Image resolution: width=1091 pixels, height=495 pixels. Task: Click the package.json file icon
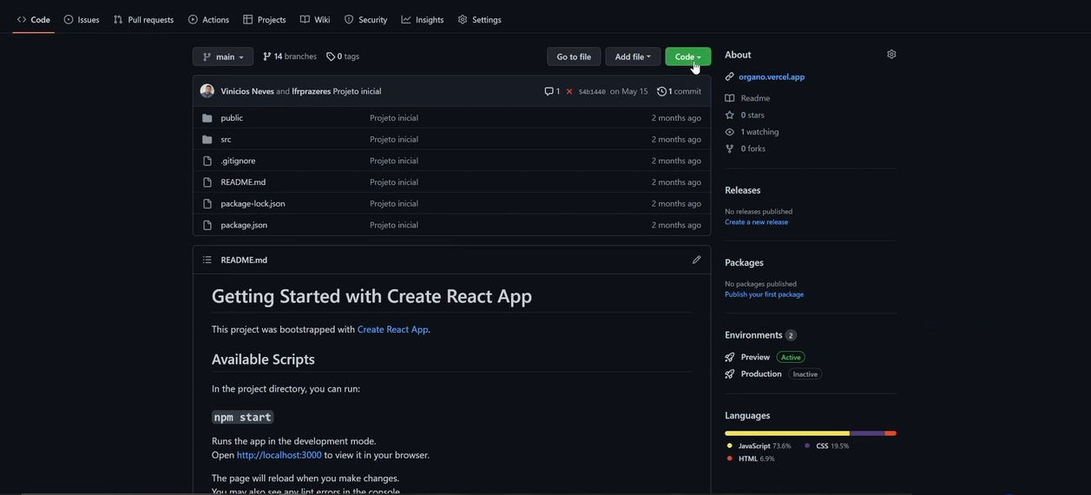tap(207, 225)
